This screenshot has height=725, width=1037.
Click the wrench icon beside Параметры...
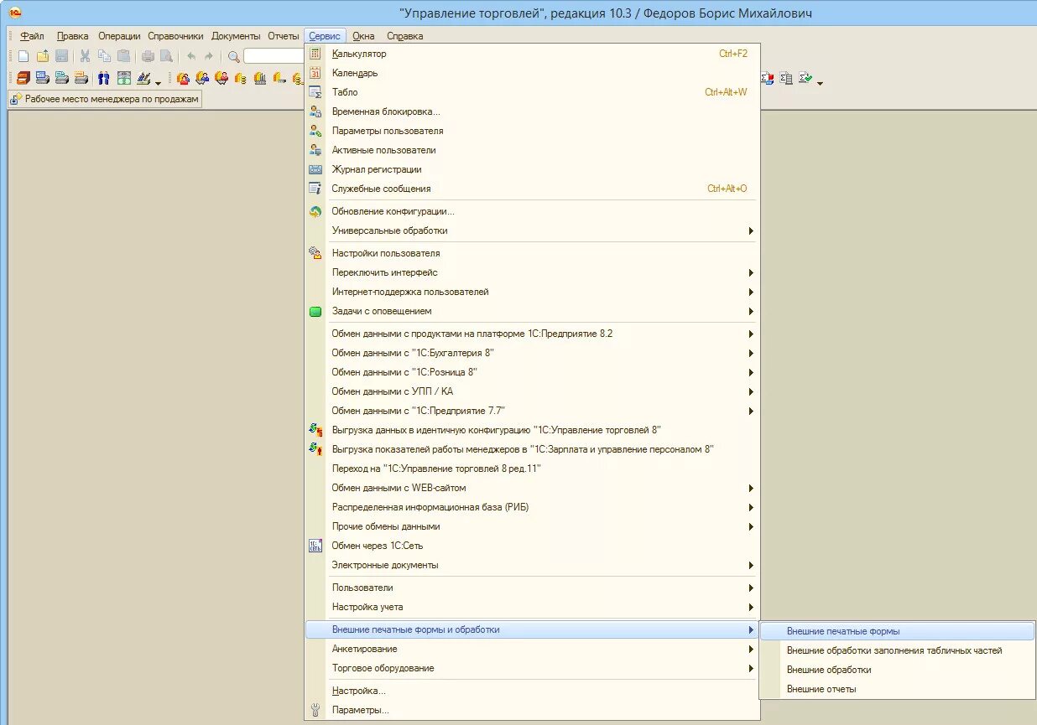[315, 710]
